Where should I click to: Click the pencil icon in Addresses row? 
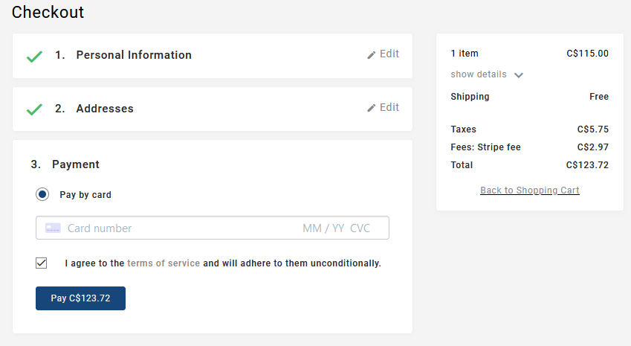(x=372, y=108)
